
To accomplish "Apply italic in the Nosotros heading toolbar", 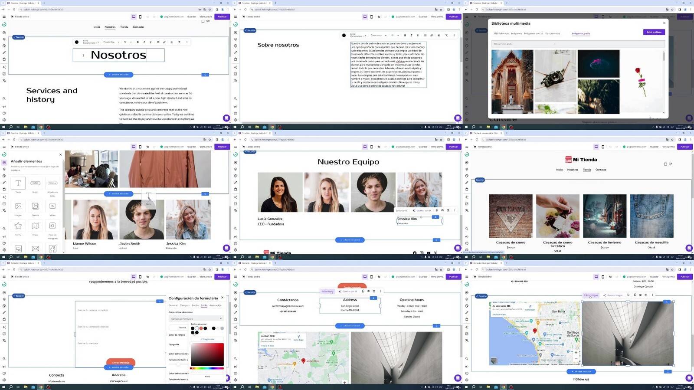I will coord(144,42).
